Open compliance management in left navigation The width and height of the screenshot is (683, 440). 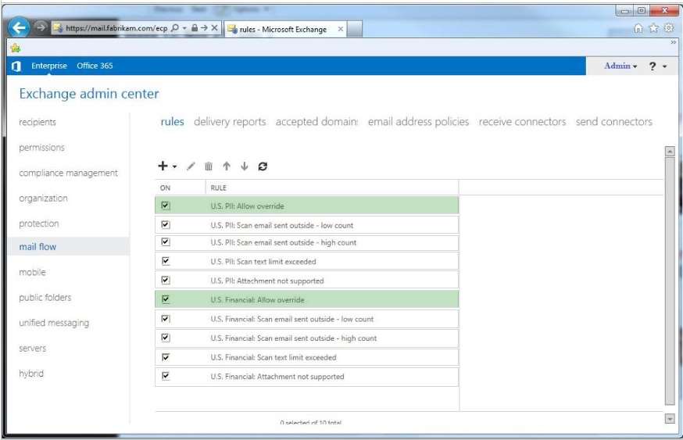point(69,173)
